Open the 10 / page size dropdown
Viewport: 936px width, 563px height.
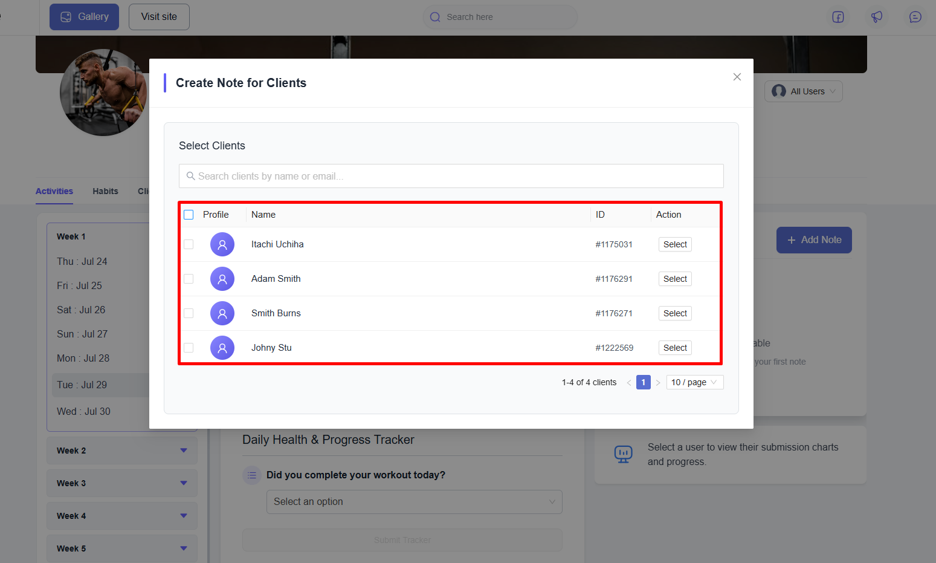(x=695, y=382)
